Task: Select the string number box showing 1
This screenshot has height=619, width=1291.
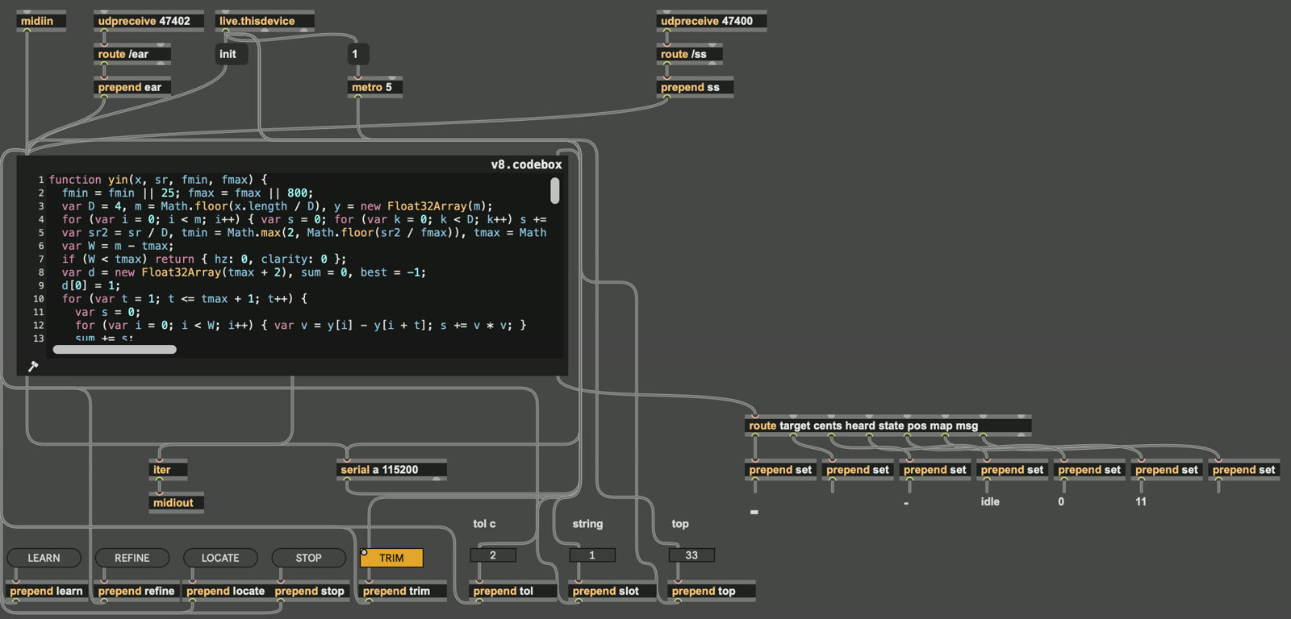Action: point(592,555)
